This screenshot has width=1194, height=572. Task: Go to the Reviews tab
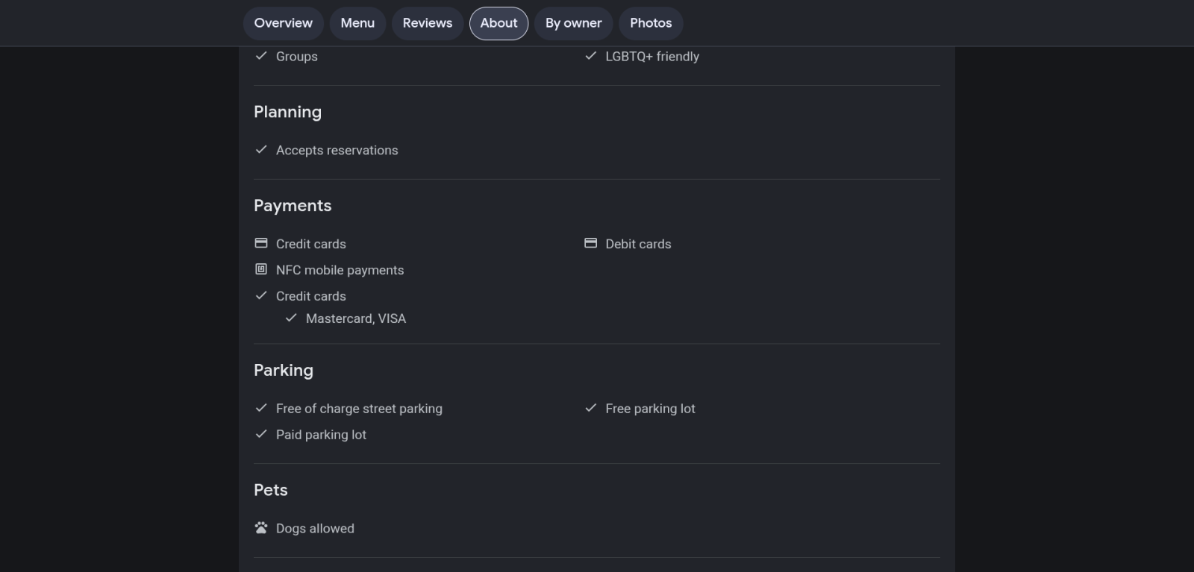pos(428,23)
